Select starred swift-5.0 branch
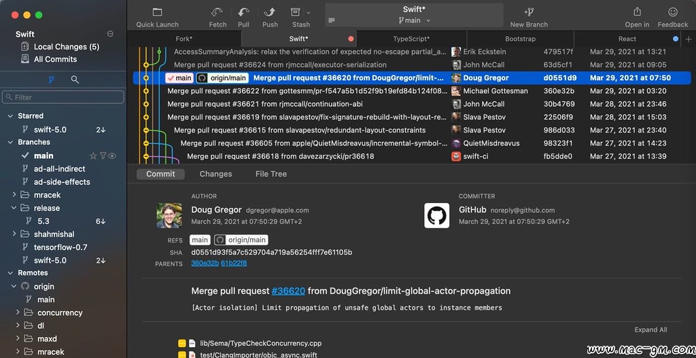The width and height of the screenshot is (696, 358). (x=50, y=130)
